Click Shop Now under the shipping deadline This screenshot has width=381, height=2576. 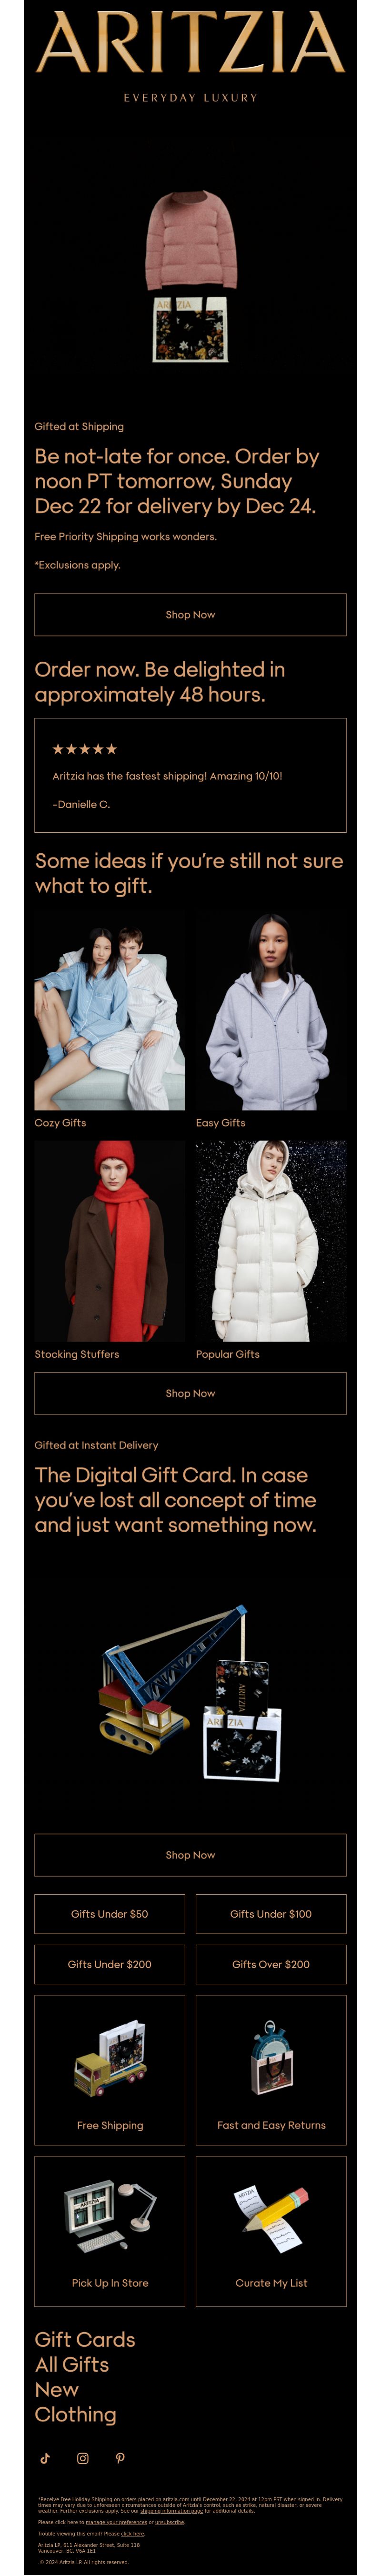190,614
